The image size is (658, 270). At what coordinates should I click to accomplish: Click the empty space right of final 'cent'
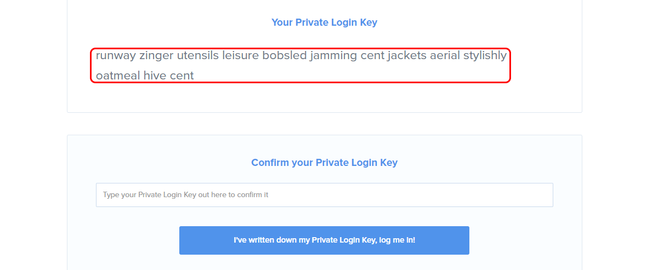coord(351,76)
